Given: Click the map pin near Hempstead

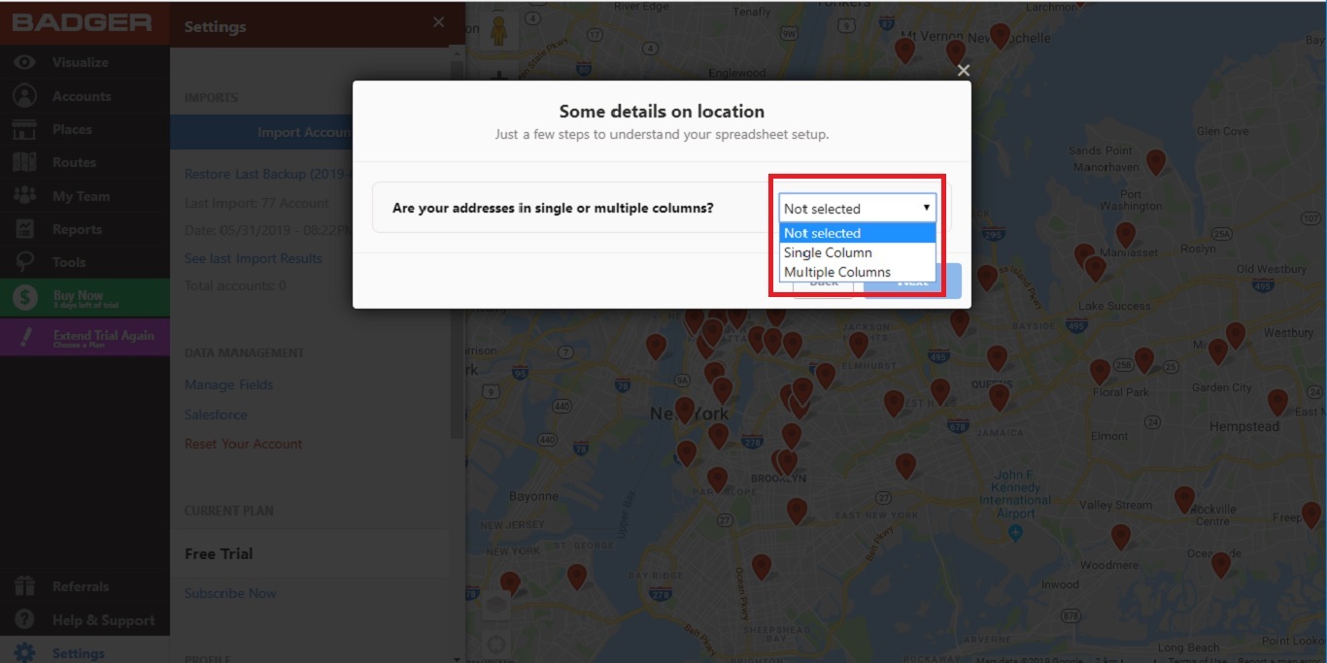Looking at the screenshot, I should click(1277, 402).
